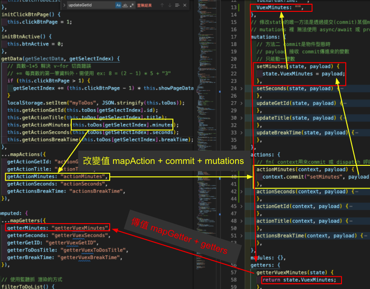Go to previous match arrow
The height and width of the screenshot is (289, 370).
point(162,5)
